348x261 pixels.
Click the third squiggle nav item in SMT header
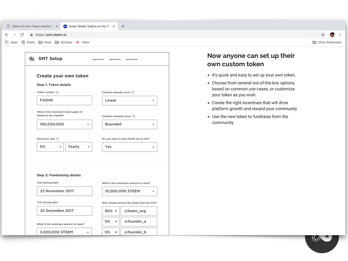coord(132,59)
